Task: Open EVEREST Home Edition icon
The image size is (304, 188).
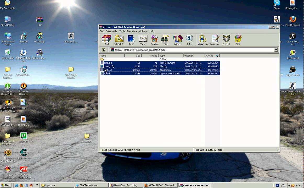Action: pyautogui.click(x=8, y=89)
